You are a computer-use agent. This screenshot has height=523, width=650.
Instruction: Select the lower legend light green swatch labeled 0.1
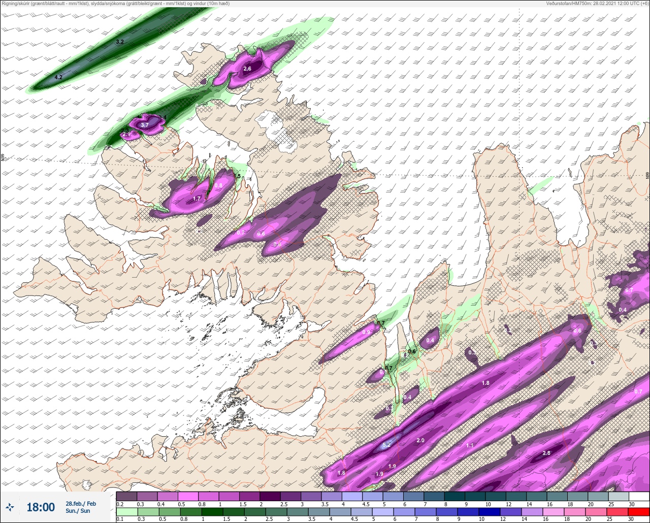[x=126, y=511]
